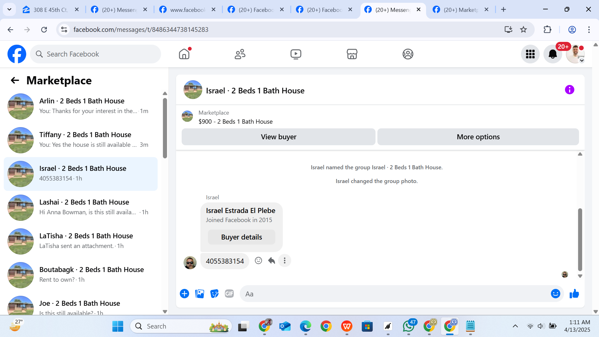Click the chat list scrollbar down arrow
The height and width of the screenshot is (337, 599).
pyautogui.click(x=165, y=311)
